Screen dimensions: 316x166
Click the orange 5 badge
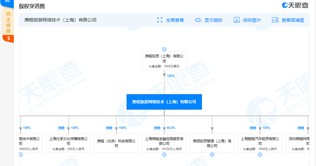8,38
